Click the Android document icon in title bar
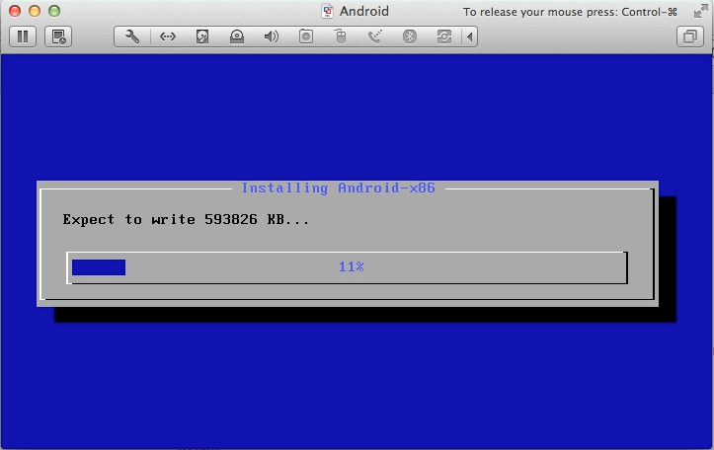 pos(327,11)
